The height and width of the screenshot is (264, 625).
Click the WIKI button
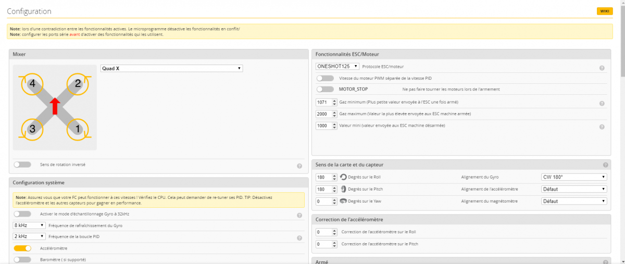tap(604, 11)
